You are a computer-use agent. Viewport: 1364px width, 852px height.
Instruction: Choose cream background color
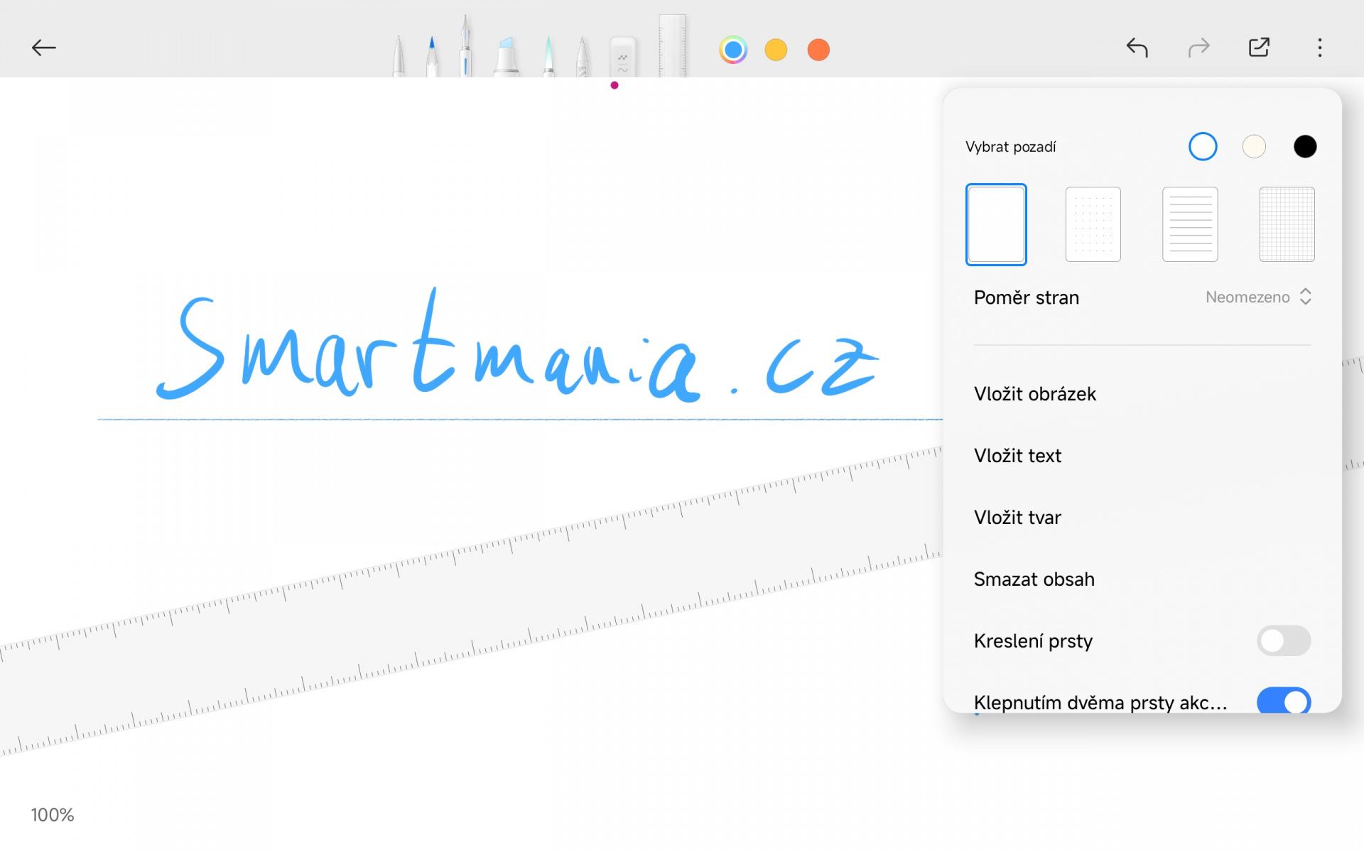(x=1254, y=146)
